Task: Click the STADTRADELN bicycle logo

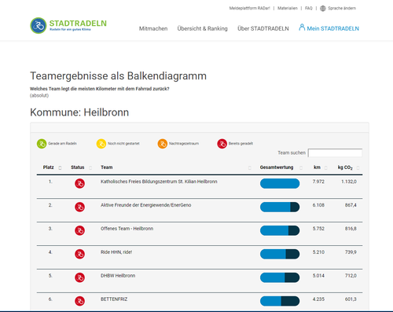Action: (39, 26)
